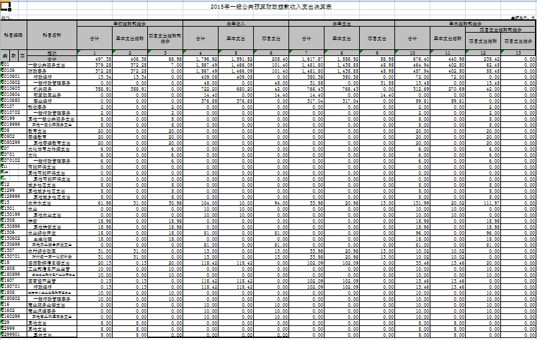The width and height of the screenshot is (537, 340).
Task: Select the cell showing 61.98
Action: tap(95, 203)
